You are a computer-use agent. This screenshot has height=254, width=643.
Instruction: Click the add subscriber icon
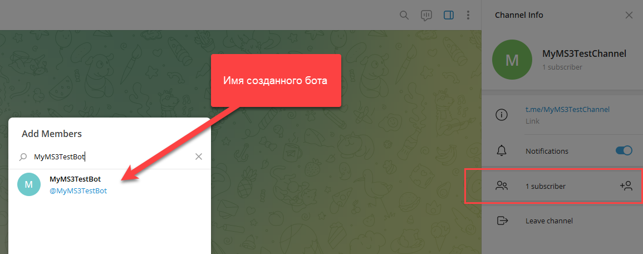coord(626,186)
